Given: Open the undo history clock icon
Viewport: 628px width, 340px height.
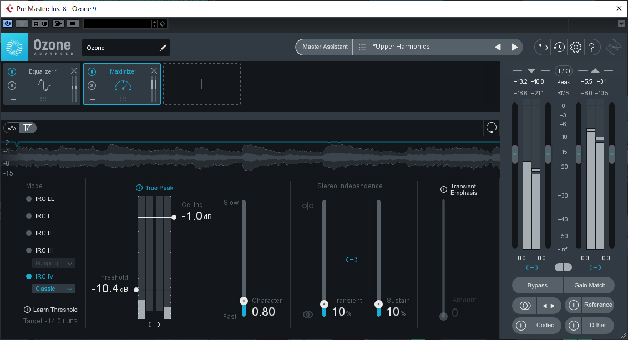Looking at the screenshot, I should coord(559,47).
